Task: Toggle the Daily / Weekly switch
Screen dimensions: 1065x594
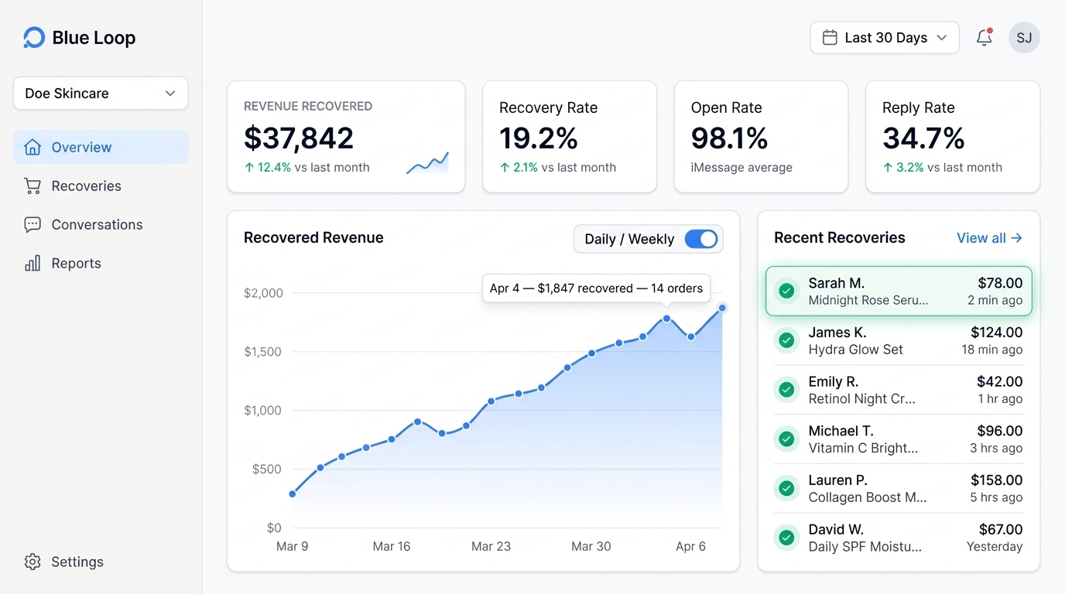Action: tap(700, 239)
